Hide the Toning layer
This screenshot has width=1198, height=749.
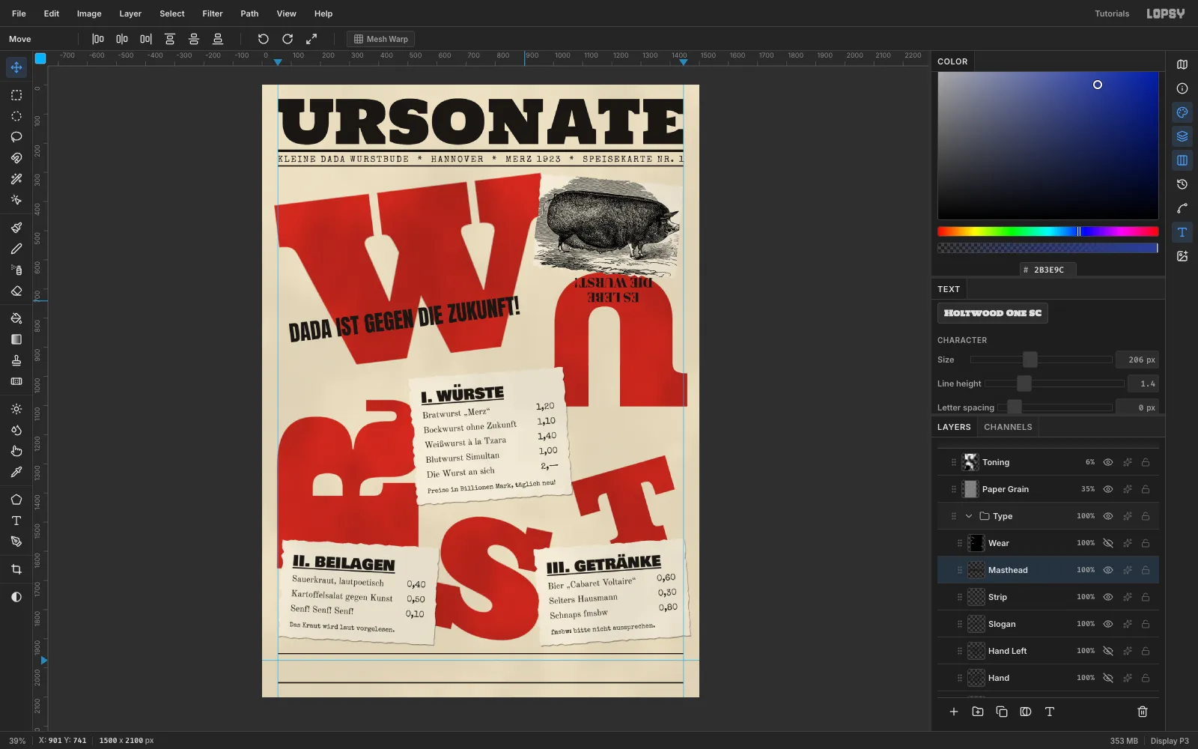[x=1108, y=462]
